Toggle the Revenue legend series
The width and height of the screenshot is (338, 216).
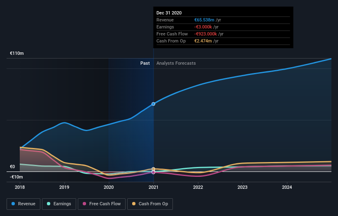pos(23,204)
